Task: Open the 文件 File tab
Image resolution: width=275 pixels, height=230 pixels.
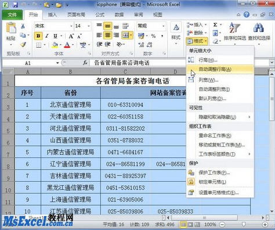Action: (12, 15)
